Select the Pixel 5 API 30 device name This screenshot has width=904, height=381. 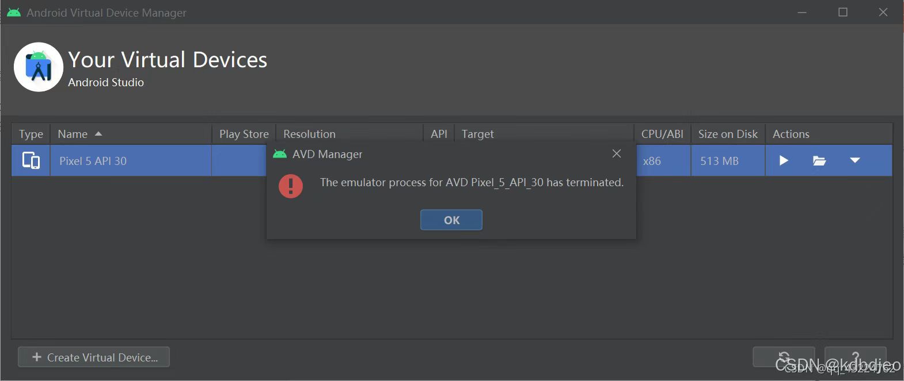pyautogui.click(x=93, y=161)
